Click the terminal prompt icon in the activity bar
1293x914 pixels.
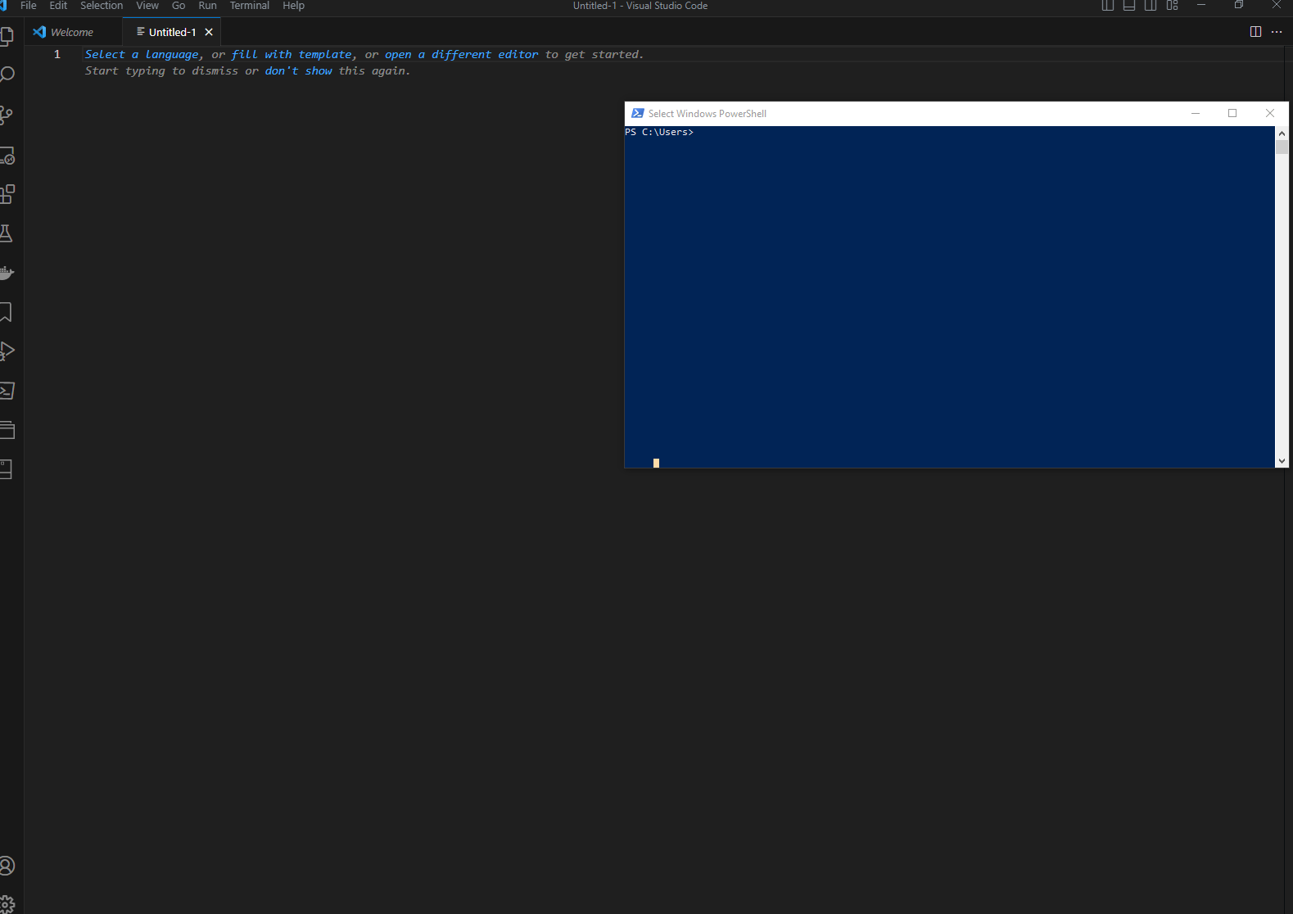7,391
